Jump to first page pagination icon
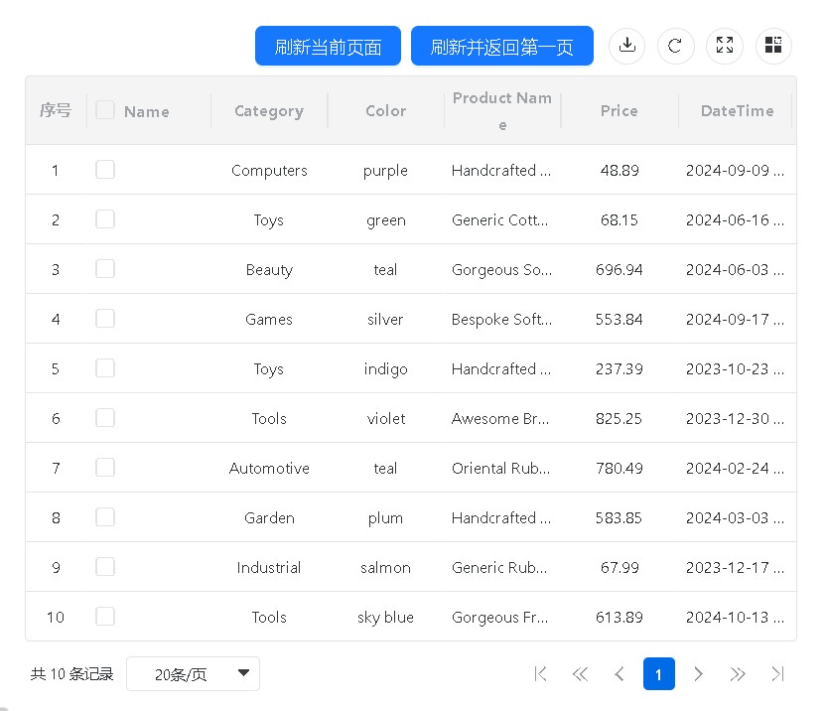826x711 pixels. 541,674
